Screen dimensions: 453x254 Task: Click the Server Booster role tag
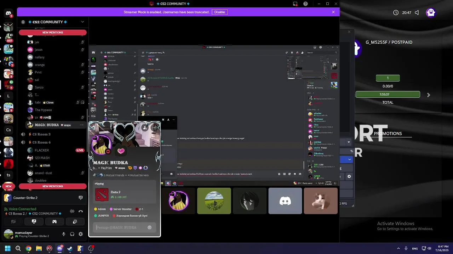(121, 209)
